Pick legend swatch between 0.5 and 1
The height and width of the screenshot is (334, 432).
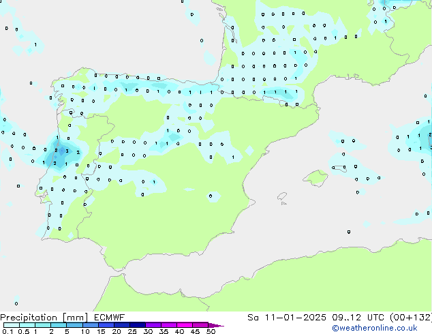tap(27, 325)
